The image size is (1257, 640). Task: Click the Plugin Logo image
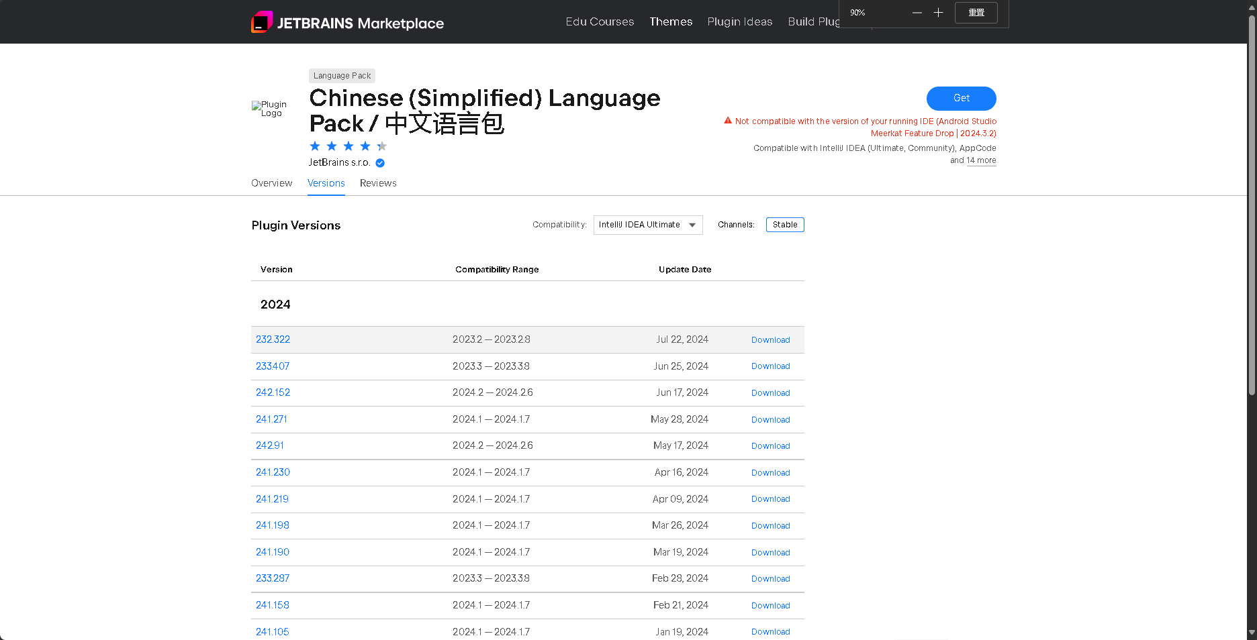pos(269,109)
